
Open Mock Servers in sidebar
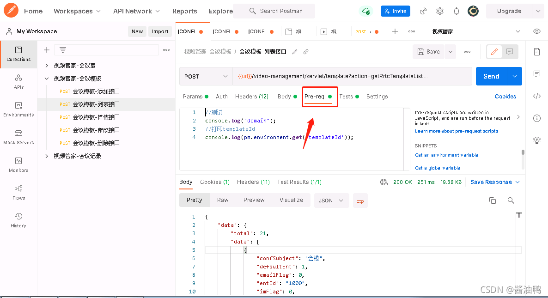[x=18, y=137]
